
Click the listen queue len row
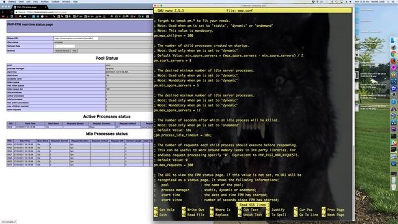[80, 89]
